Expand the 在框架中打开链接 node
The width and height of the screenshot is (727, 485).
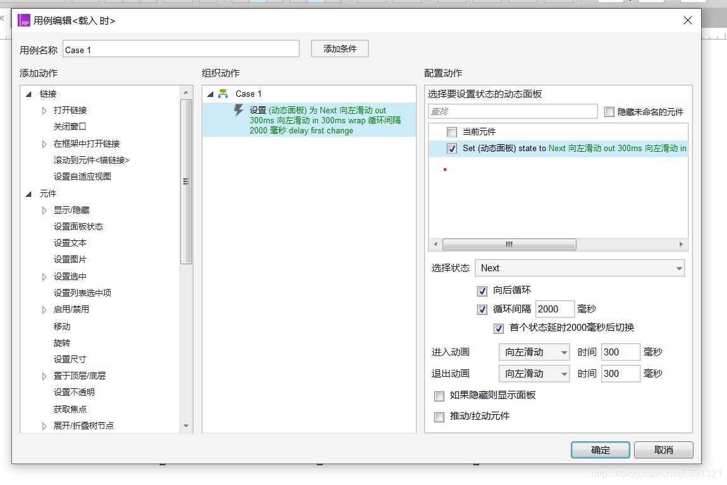point(44,144)
